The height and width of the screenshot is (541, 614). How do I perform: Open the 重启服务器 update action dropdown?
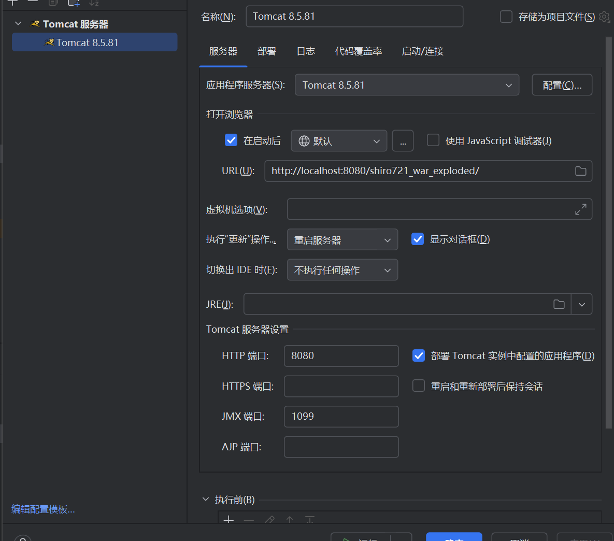tap(342, 240)
